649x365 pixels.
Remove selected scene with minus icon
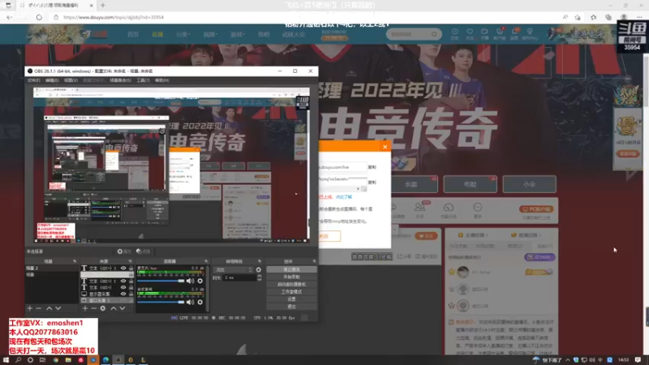38,308
